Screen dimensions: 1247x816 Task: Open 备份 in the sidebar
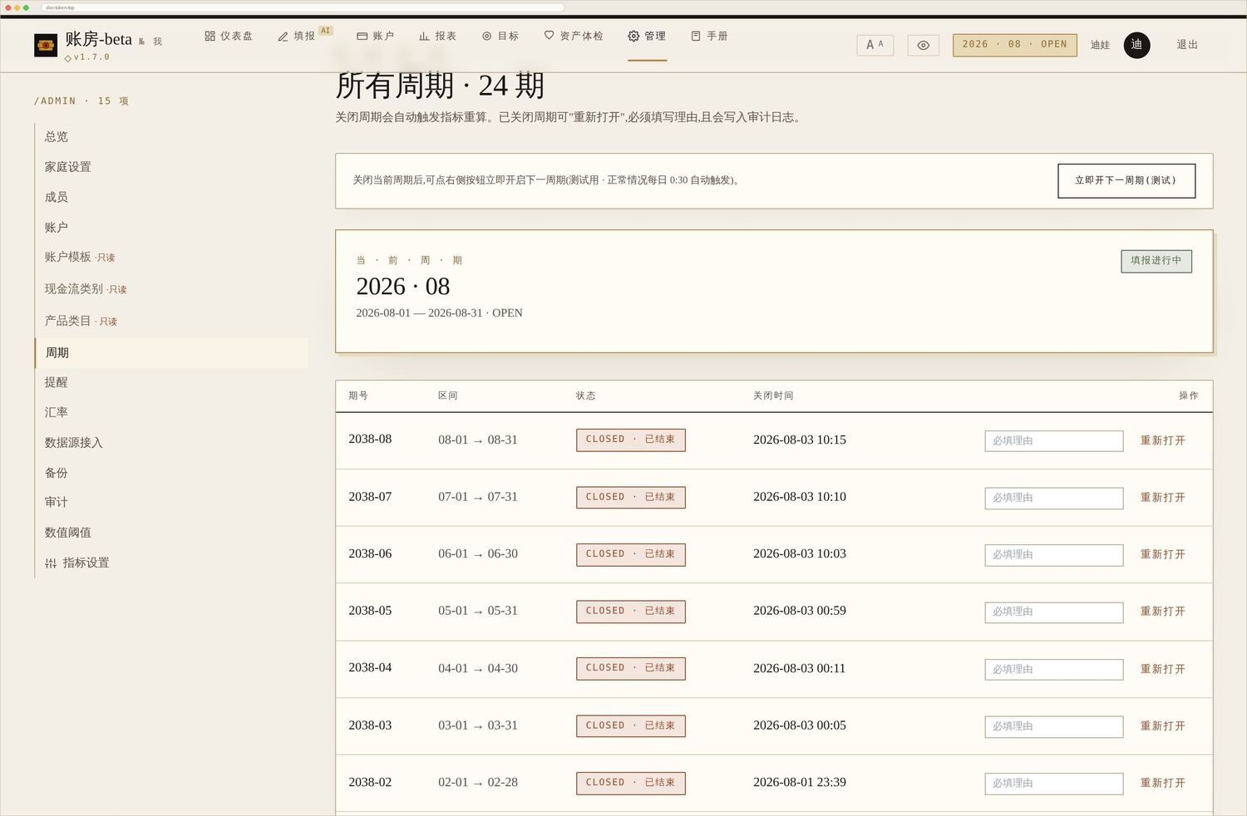(x=57, y=473)
